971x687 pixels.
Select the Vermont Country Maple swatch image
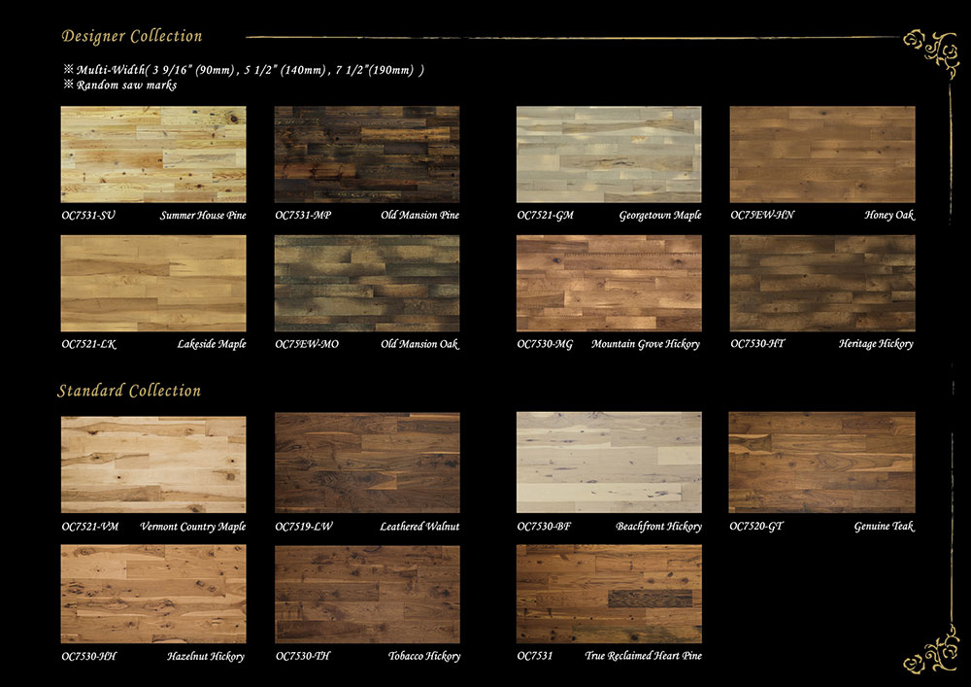coord(153,464)
